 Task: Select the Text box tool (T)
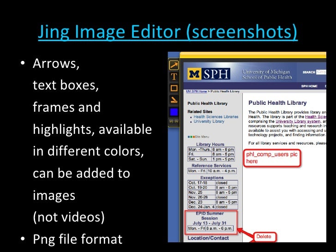coord(174,77)
